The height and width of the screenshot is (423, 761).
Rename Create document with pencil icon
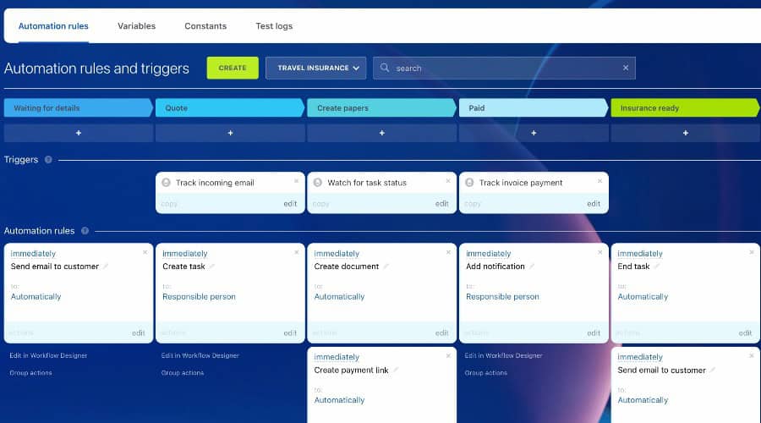(386, 266)
